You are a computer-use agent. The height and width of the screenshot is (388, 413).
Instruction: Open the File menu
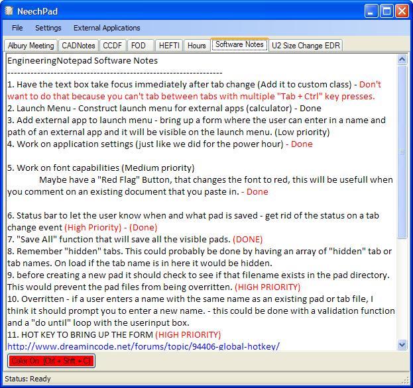tap(17, 28)
